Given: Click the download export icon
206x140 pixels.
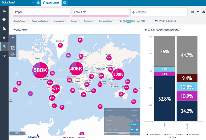Looking at the screenshot, I should click(204, 12).
